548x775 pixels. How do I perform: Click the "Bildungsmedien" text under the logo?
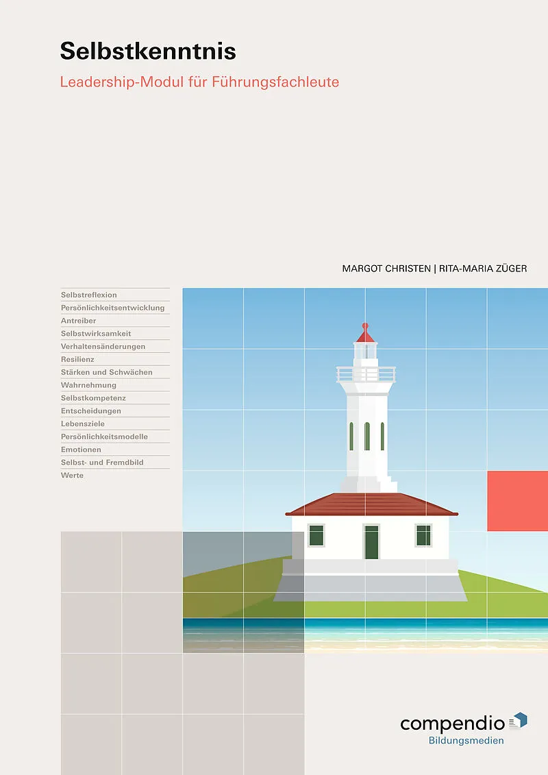tap(466, 741)
